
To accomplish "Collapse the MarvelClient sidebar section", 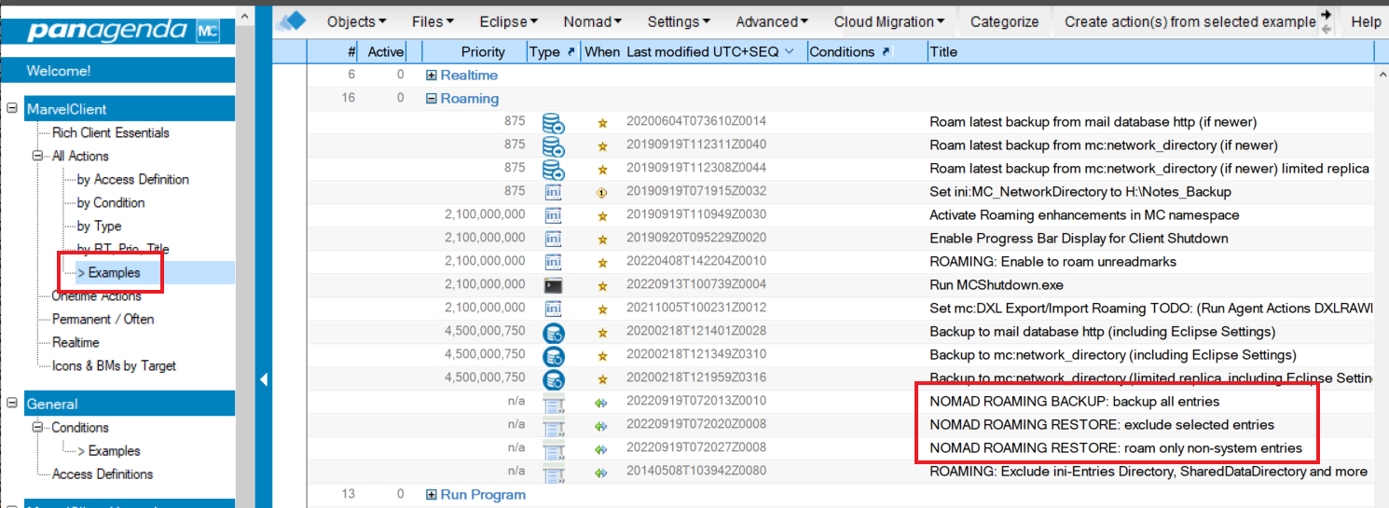I will tap(12, 108).
